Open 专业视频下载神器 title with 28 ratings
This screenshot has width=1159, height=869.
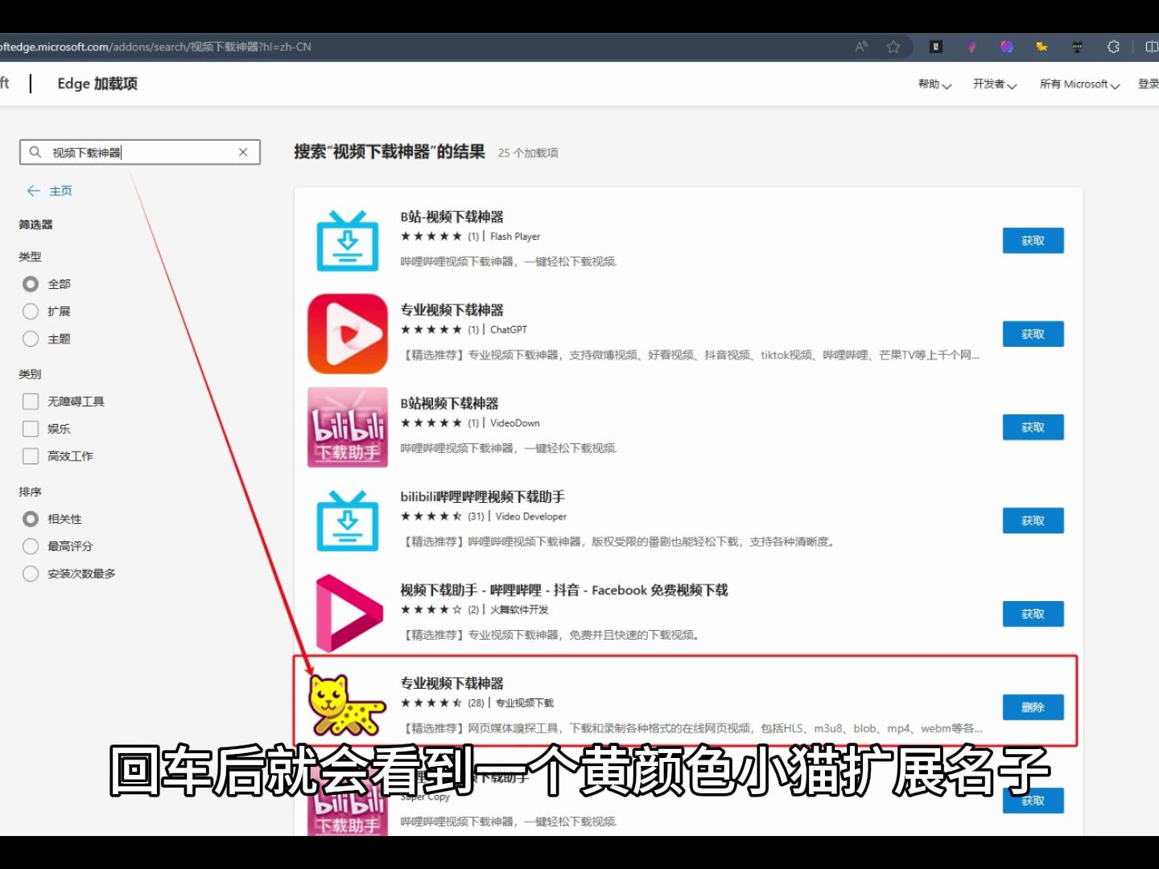[452, 683]
